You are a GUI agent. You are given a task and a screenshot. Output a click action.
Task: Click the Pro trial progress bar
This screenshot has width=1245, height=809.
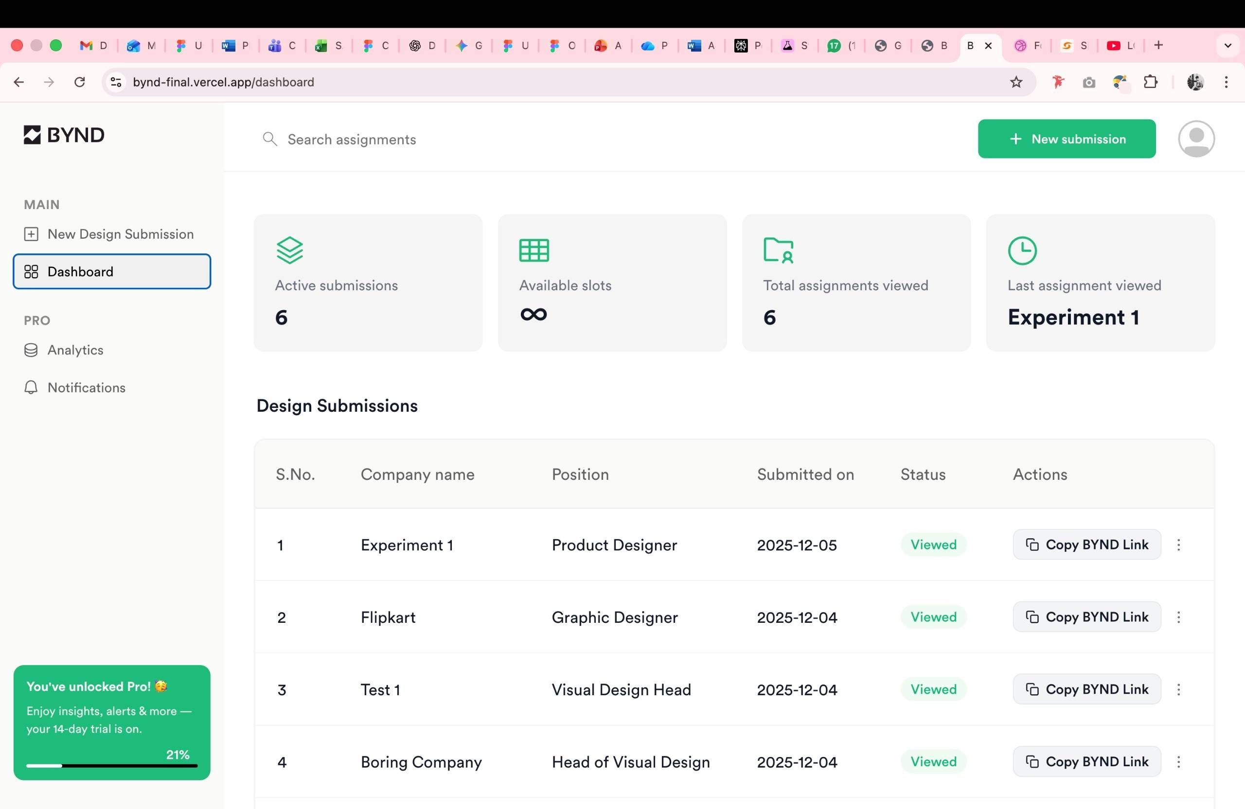[112, 766]
